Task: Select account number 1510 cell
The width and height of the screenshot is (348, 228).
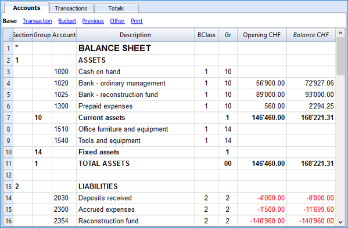Action: coord(64,129)
